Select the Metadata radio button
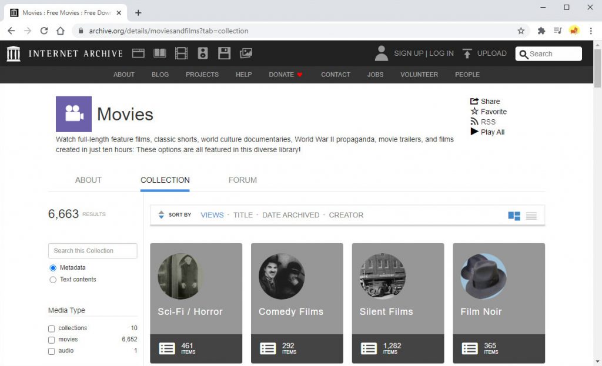Image resolution: width=602 pixels, height=366 pixels. (x=53, y=268)
